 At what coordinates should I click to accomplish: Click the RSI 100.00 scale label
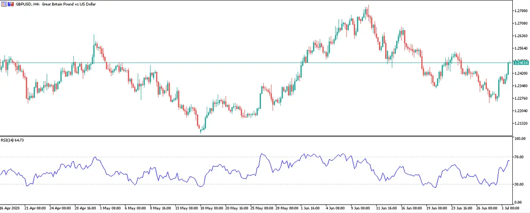[520, 139]
